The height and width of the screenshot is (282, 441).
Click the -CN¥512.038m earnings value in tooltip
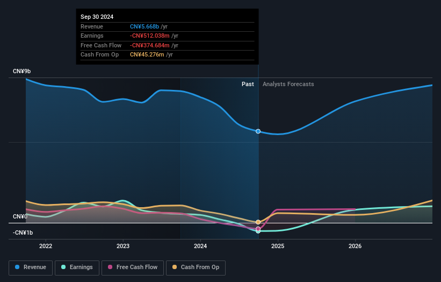click(150, 36)
